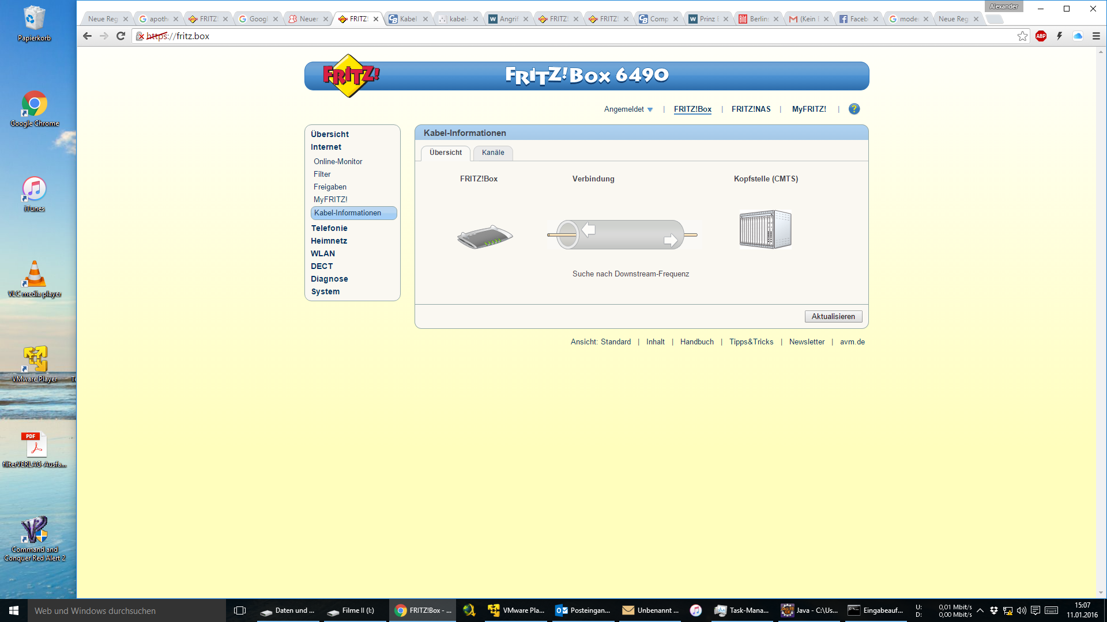Open the FRITZ!NAS link
Image resolution: width=1107 pixels, height=622 pixels.
(x=751, y=109)
